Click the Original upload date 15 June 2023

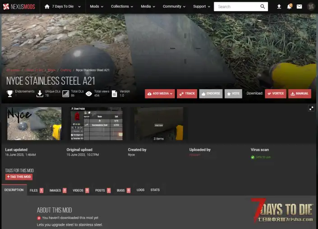(x=83, y=155)
